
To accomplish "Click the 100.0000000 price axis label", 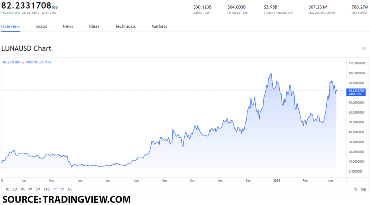I will click(x=357, y=73).
